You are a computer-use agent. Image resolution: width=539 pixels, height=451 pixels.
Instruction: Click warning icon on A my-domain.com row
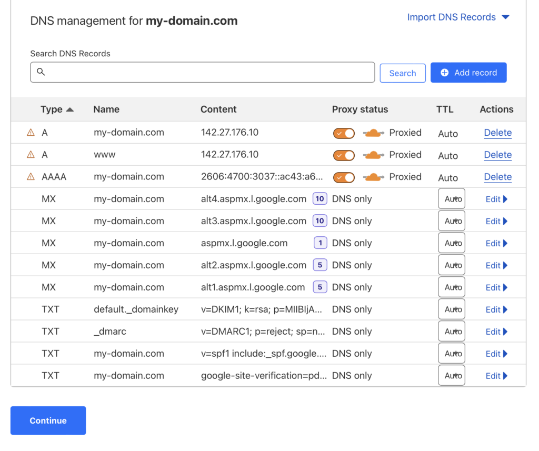(31, 132)
